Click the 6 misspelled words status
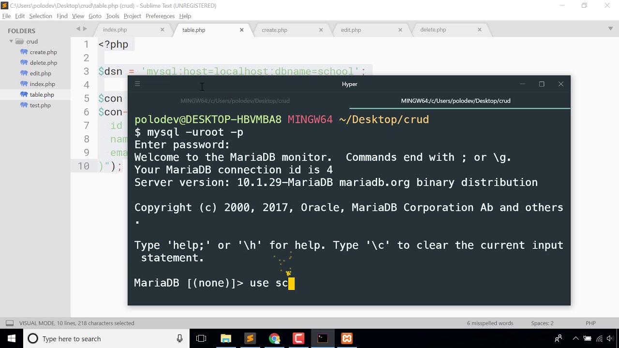Image resolution: width=619 pixels, height=348 pixels. (x=490, y=323)
